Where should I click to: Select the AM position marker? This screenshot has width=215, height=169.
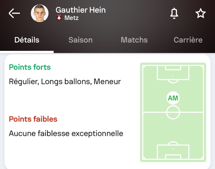pos(173,98)
